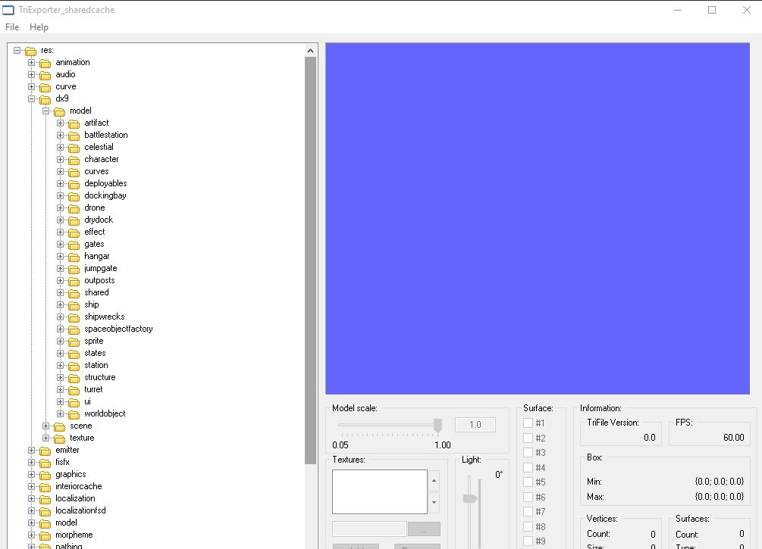
Task: Click the celestial folder icon
Action: (74, 148)
